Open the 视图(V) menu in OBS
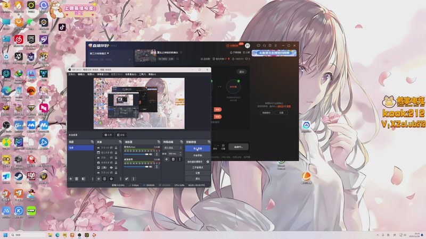This screenshot has height=239, width=426. 91,74
